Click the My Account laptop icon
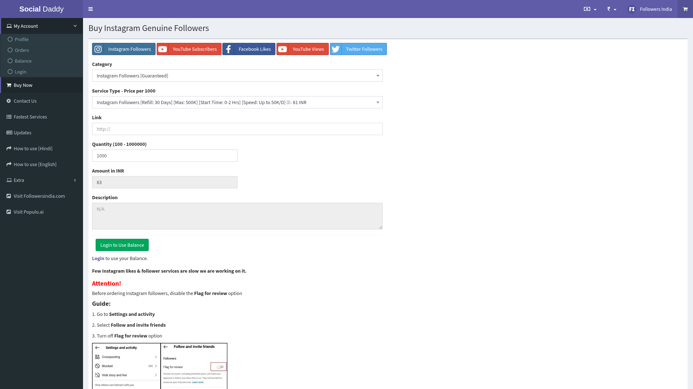 [x=9, y=26]
